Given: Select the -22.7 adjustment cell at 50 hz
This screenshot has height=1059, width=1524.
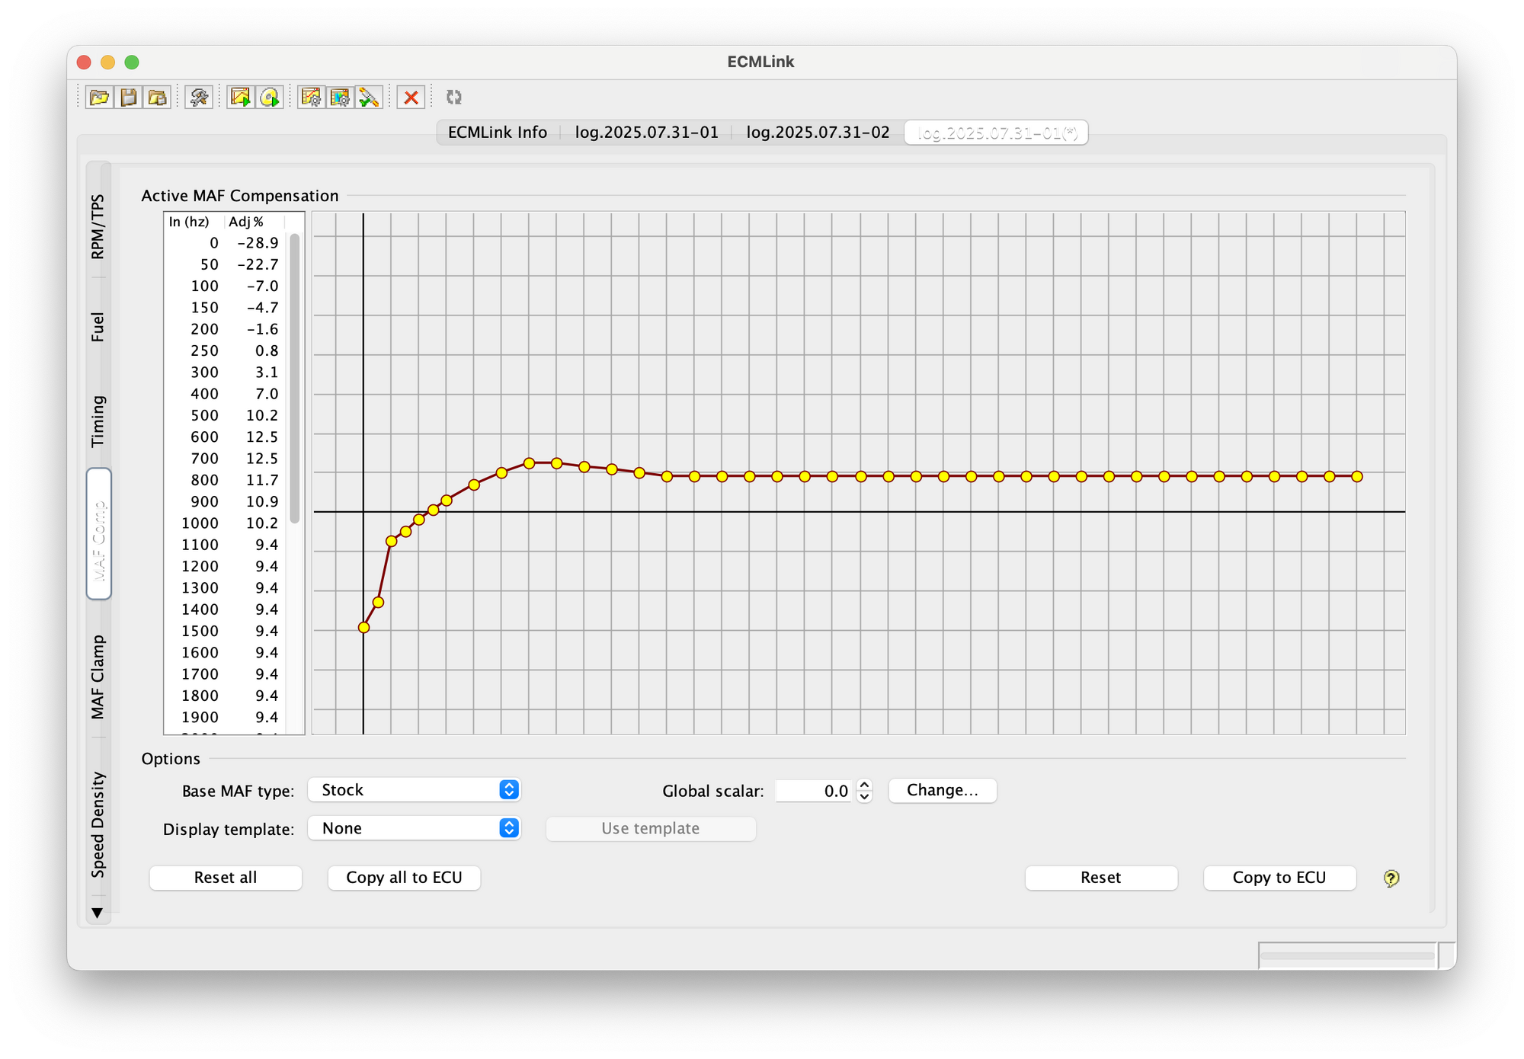Looking at the screenshot, I should click(x=254, y=264).
